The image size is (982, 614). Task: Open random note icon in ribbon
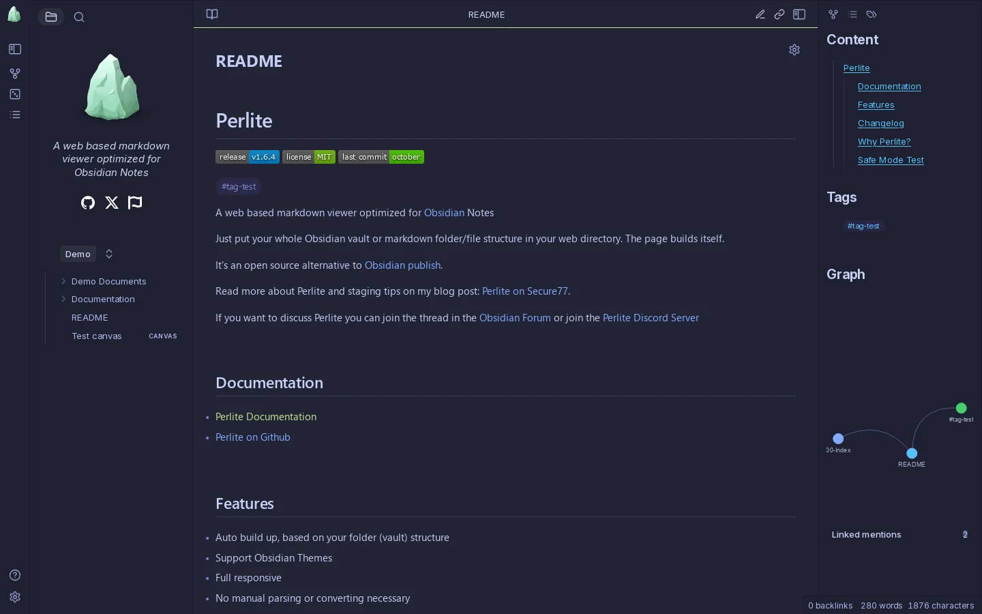(15, 94)
